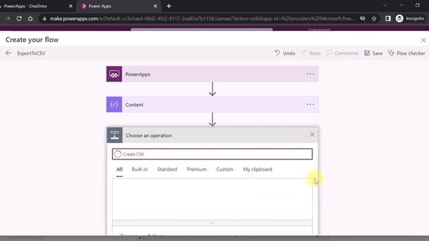Open the Comments pane
The width and height of the screenshot is (429, 241).
pyautogui.click(x=343, y=53)
